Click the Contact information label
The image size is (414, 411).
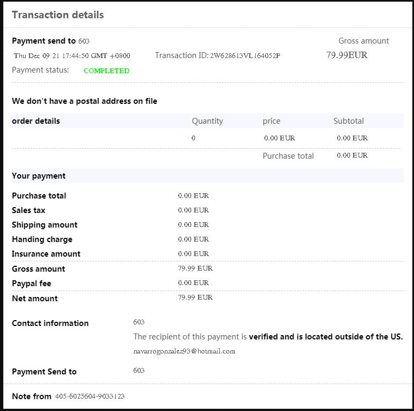(x=50, y=323)
